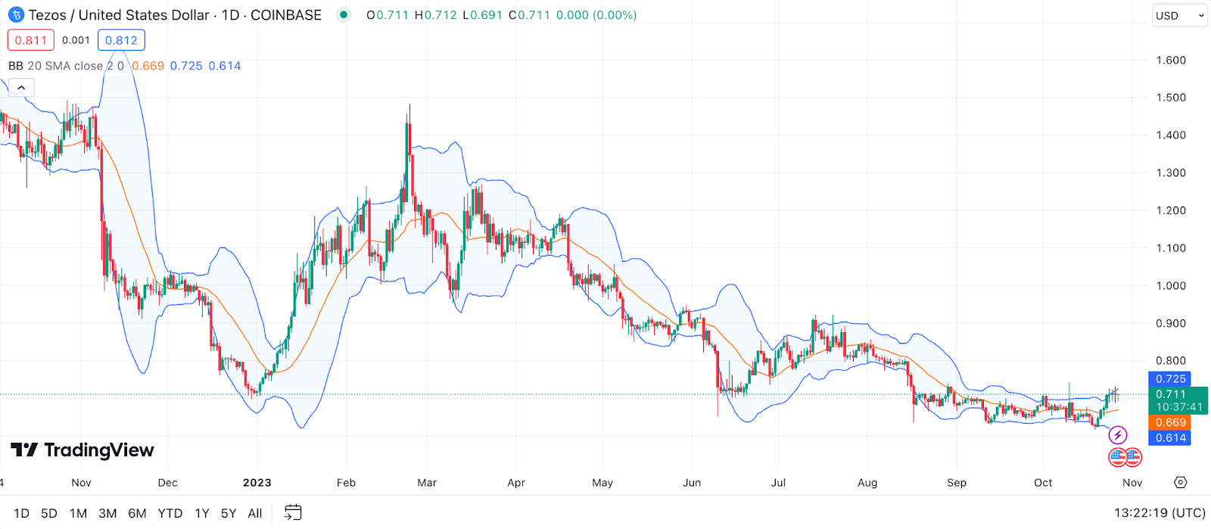Click the Tezos / United States Dollar symbol title
The image size is (1211, 529).
[119, 15]
